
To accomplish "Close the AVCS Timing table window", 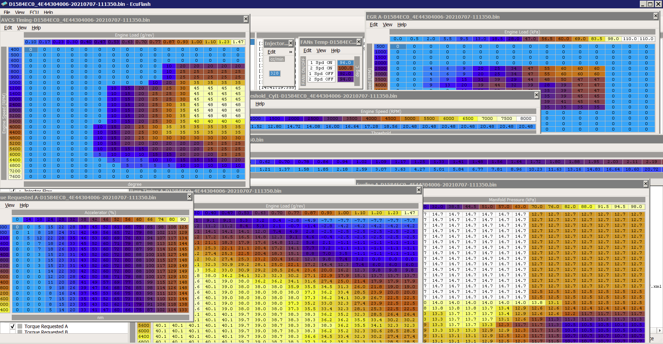I will tap(246, 19).
